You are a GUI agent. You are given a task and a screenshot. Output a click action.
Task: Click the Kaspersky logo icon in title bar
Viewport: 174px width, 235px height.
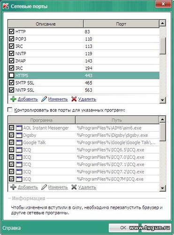[x=6, y=6]
